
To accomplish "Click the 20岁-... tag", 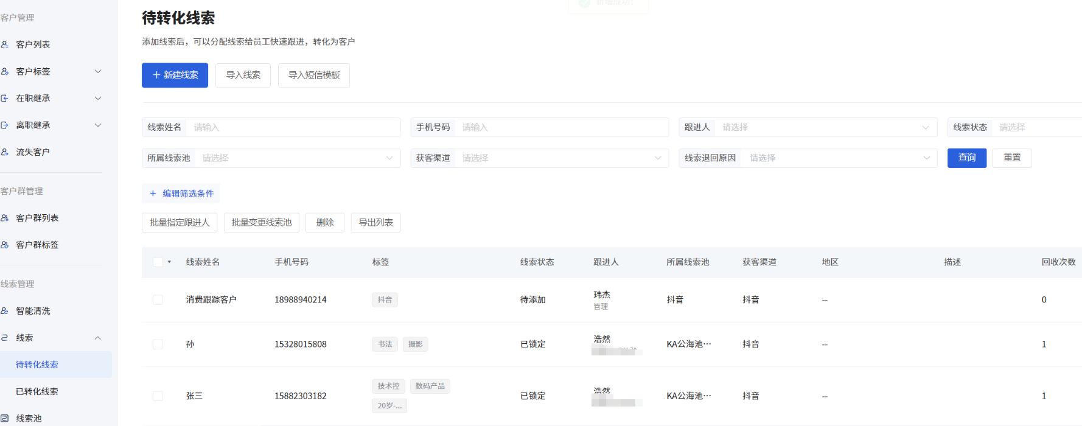I will pos(389,406).
